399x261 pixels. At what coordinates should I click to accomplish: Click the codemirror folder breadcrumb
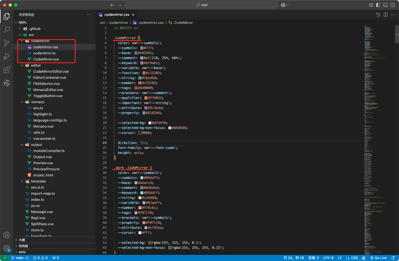tap(119, 22)
